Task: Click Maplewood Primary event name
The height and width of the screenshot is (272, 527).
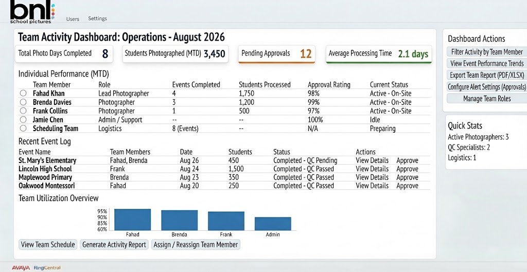Action: pos(45,177)
